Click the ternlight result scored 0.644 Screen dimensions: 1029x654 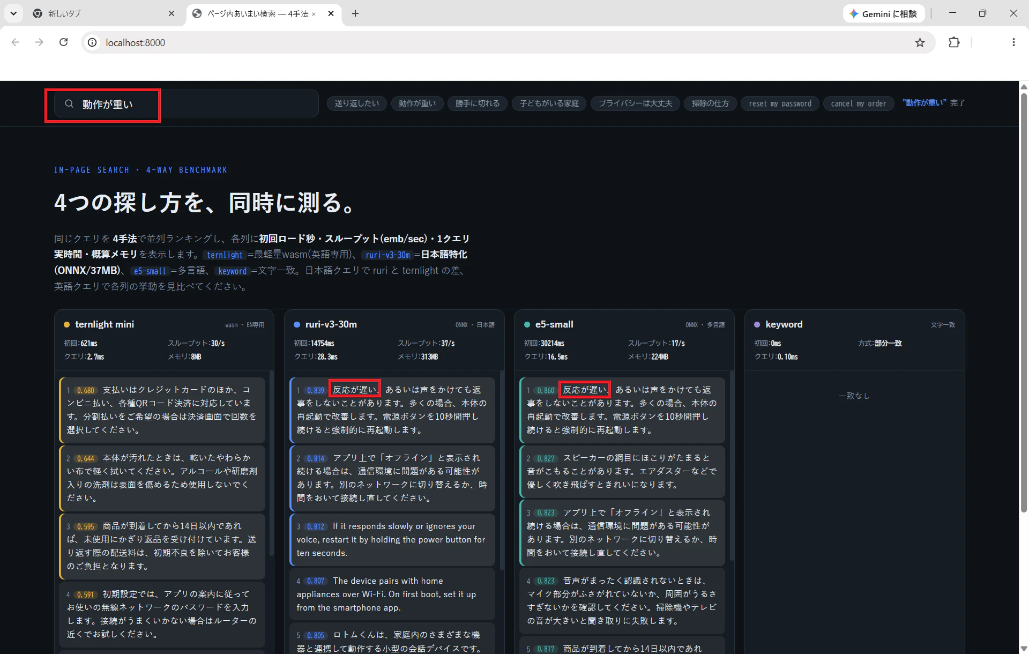162,478
